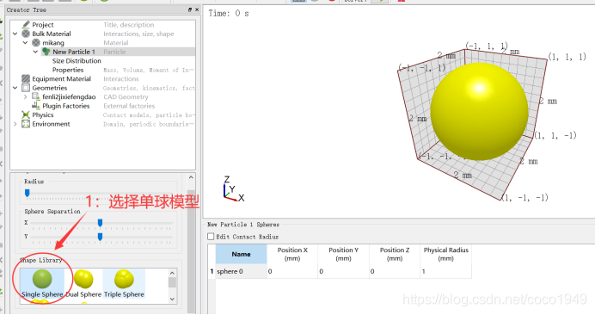Collapse the New Particle 1 node
Image resolution: width=595 pixels, height=315 pixels.
[35, 52]
